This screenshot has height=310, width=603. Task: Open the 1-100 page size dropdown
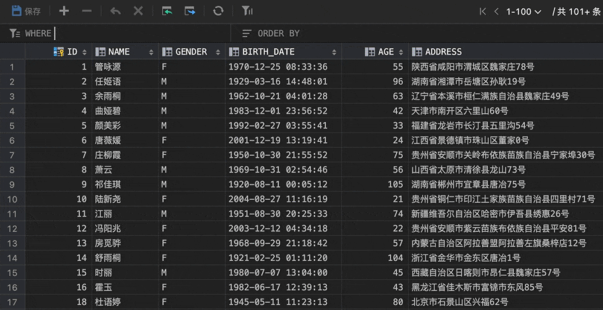[523, 11]
